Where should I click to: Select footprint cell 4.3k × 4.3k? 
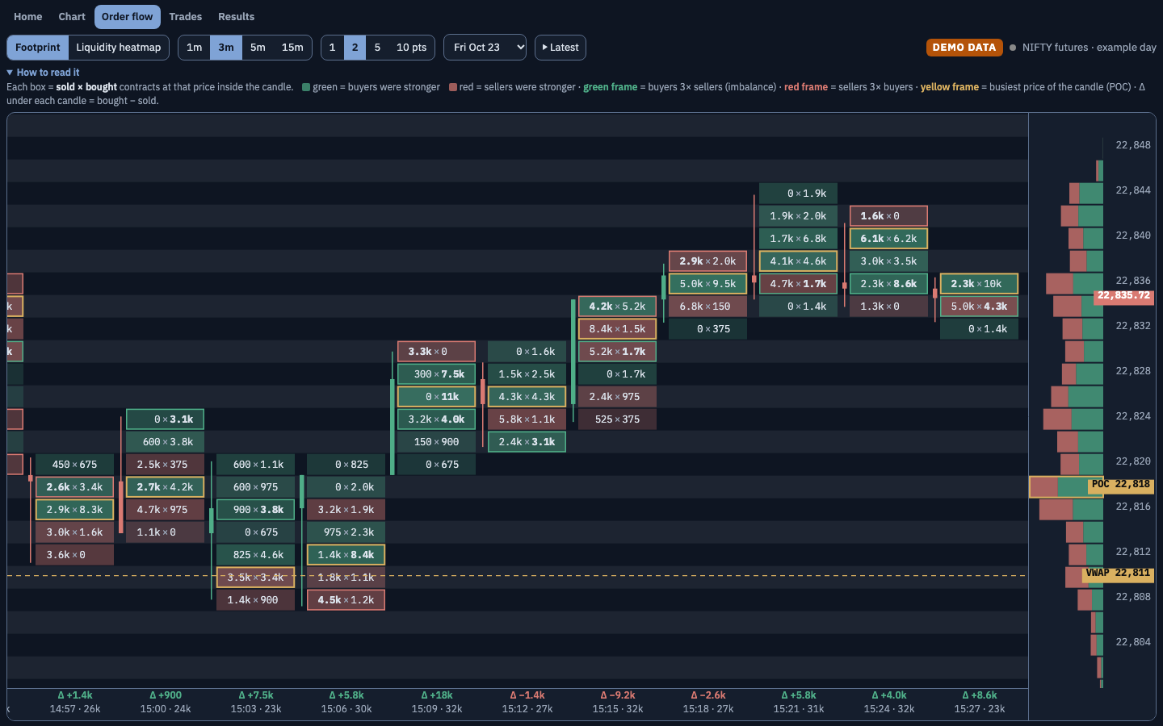pos(527,397)
